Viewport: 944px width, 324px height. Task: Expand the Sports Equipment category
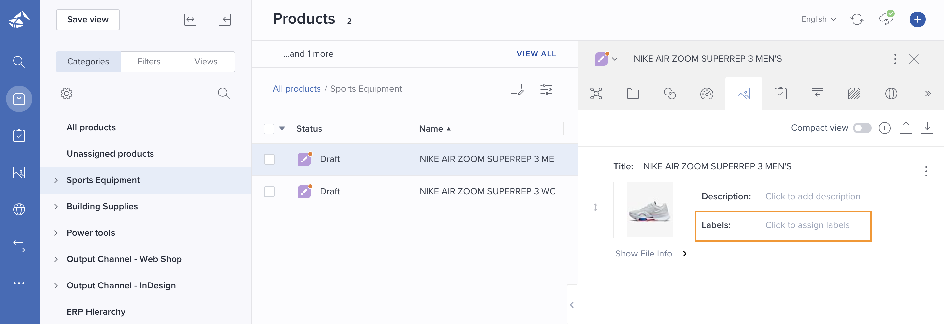(56, 180)
